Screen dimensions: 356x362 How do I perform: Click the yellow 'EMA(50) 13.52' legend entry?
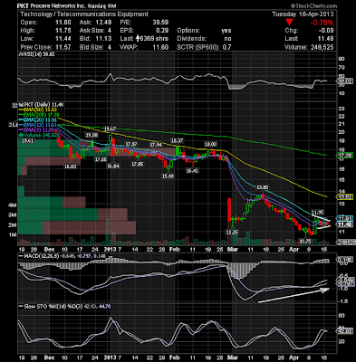tap(39, 110)
